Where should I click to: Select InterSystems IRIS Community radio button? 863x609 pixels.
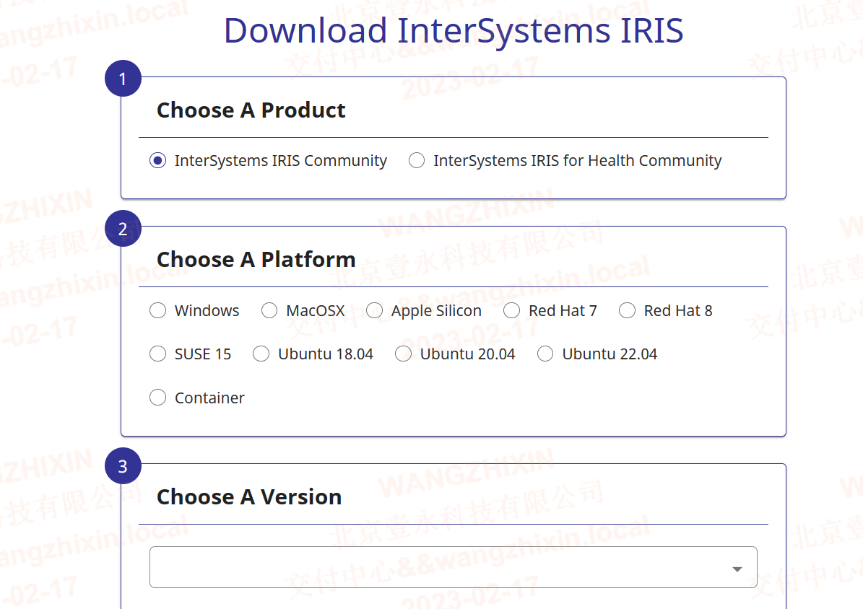click(158, 161)
